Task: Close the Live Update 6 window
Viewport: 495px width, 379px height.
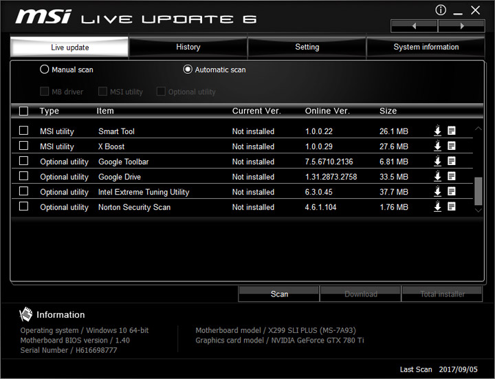Action: coord(476,10)
